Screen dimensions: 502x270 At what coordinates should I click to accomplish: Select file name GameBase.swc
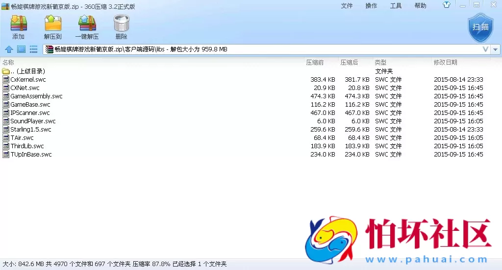click(30, 104)
